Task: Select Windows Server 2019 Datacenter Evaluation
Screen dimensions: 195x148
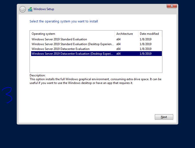Action: pos(96,49)
